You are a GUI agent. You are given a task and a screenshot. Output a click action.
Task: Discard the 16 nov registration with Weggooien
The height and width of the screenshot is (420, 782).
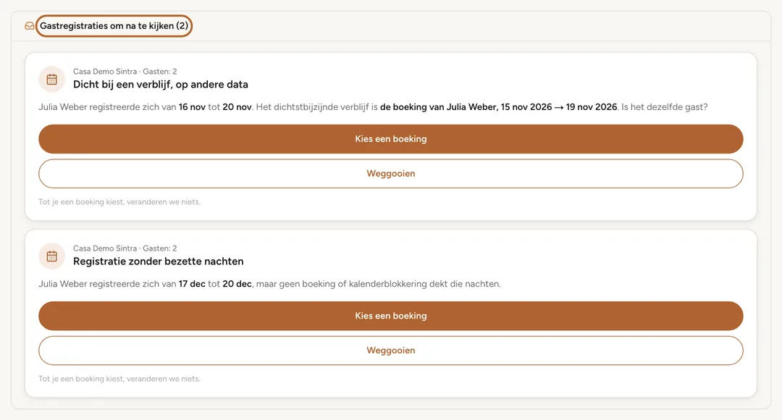coord(390,174)
